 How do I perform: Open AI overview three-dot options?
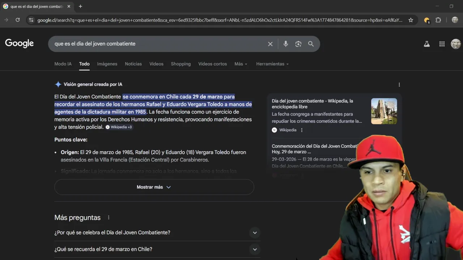[399, 84]
